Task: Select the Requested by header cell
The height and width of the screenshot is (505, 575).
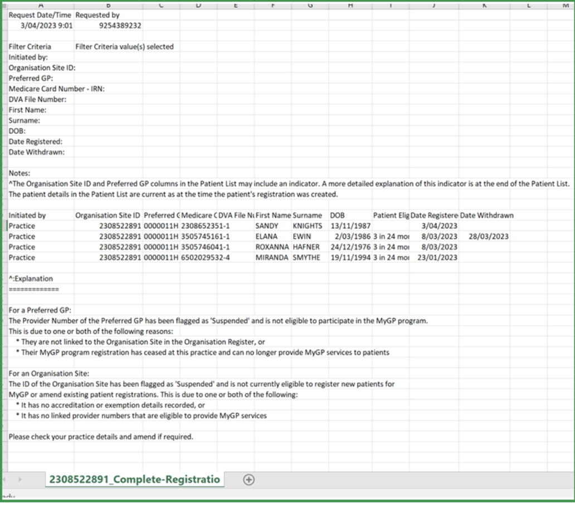Action: point(108,15)
